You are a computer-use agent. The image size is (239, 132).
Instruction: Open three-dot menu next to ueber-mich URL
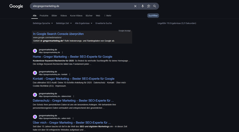(x=73, y=118)
